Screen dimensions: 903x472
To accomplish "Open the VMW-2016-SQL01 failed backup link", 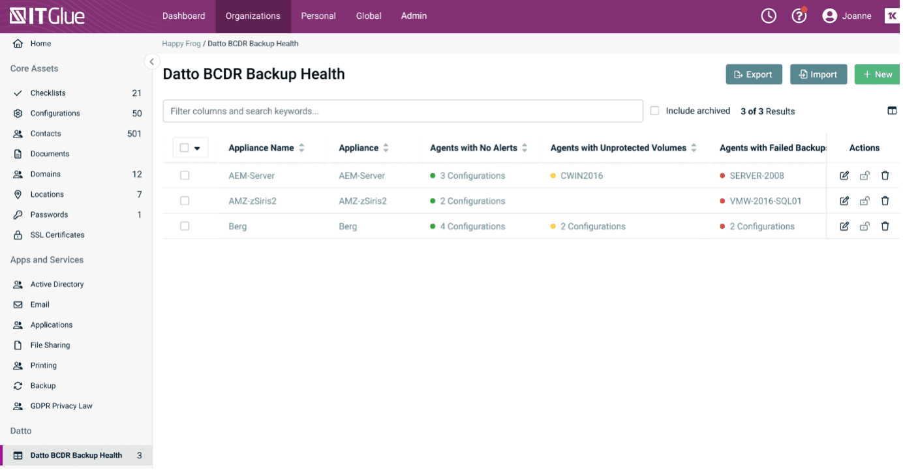I will click(767, 201).
